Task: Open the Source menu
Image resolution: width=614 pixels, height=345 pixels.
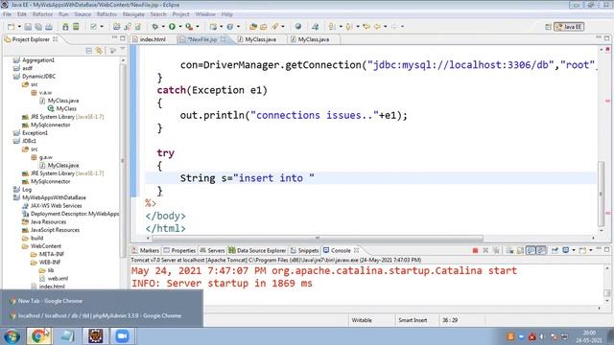Action: point(83,14)
